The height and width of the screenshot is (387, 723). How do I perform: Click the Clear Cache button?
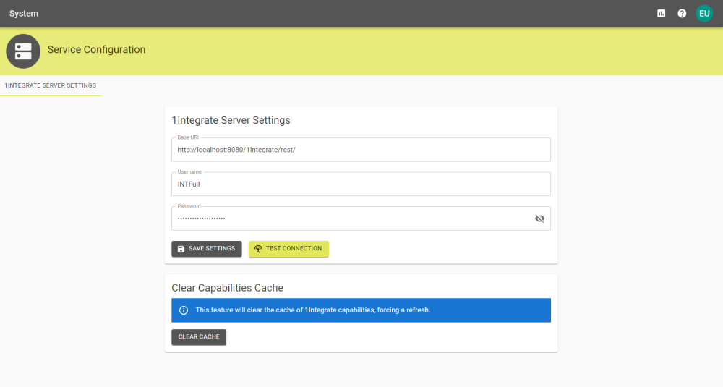(199, 337)
